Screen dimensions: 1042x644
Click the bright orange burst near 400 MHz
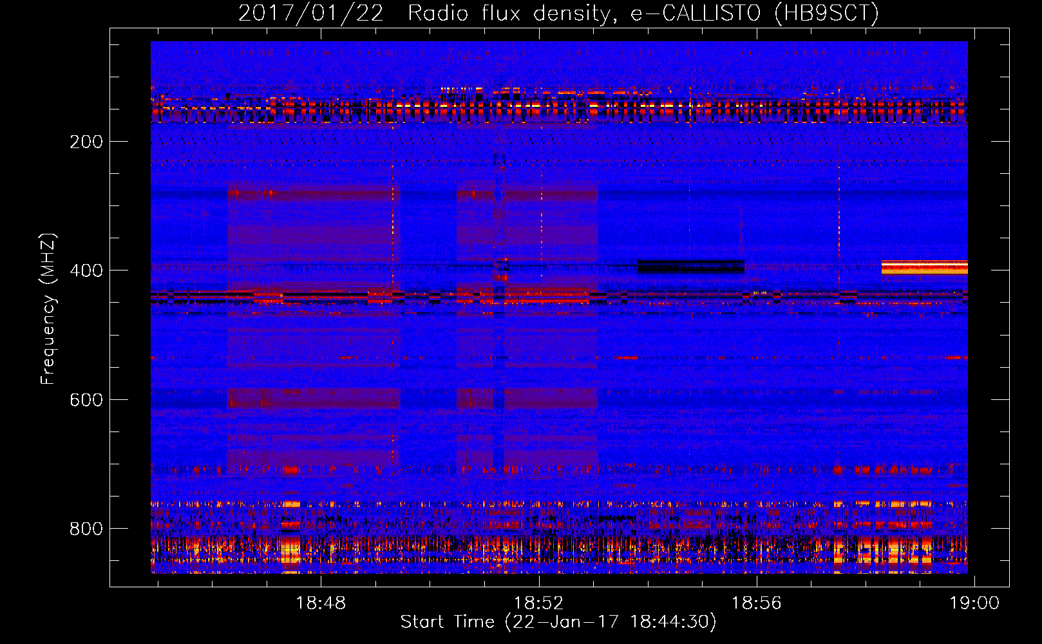(x=925, y=267)
